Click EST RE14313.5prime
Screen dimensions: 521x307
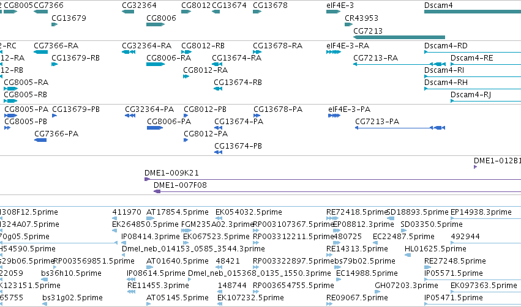(357, 249)
